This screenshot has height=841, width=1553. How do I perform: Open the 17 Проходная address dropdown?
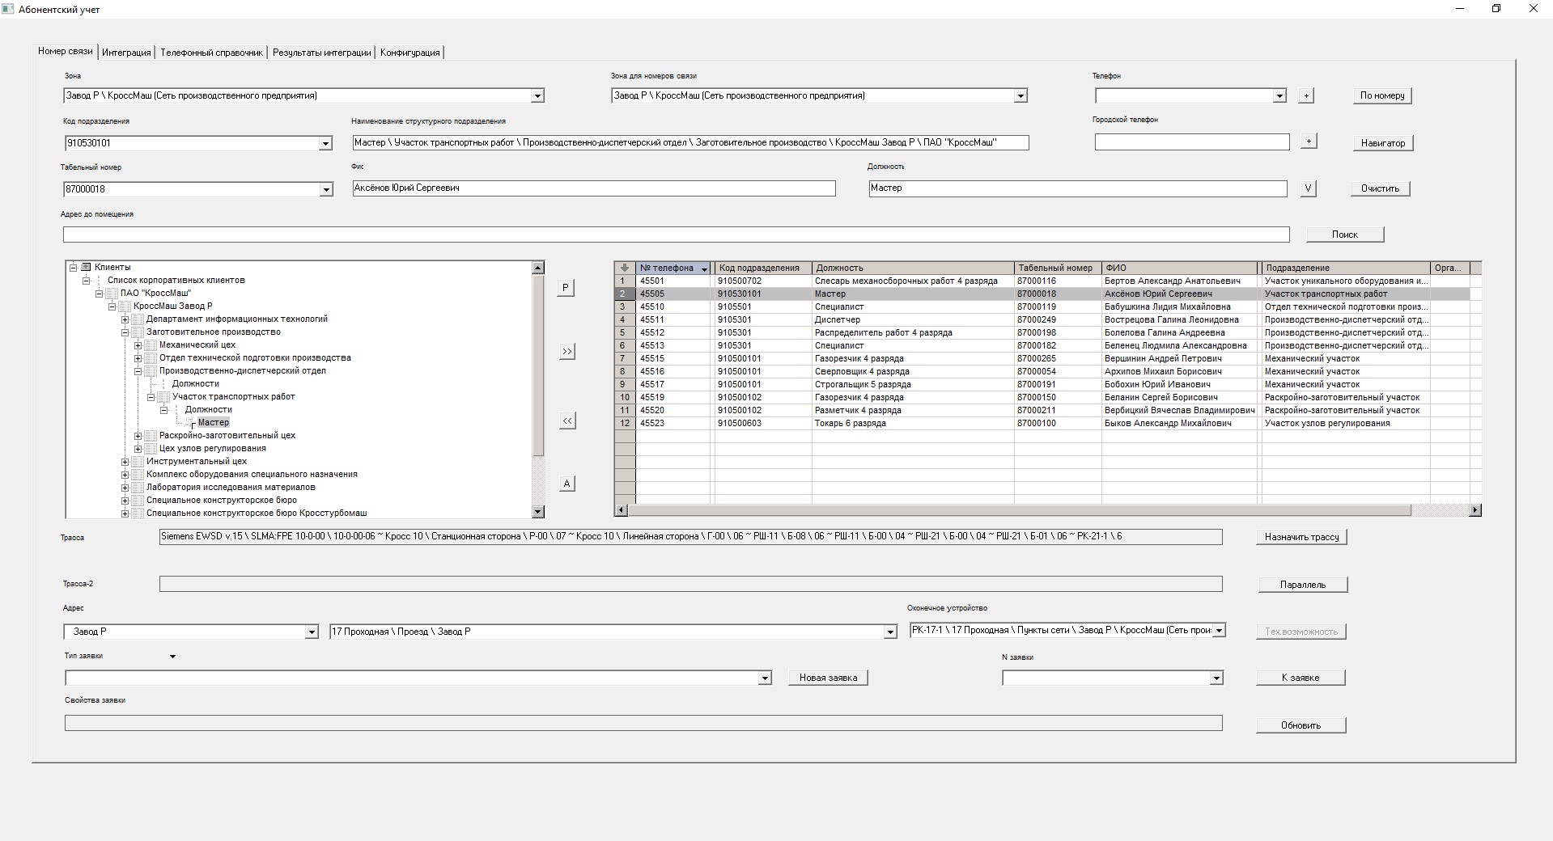click(891, 632)
